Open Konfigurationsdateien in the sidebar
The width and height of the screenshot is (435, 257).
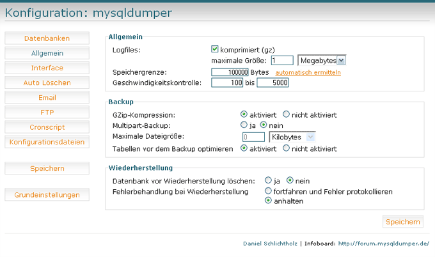click(47, 142)
